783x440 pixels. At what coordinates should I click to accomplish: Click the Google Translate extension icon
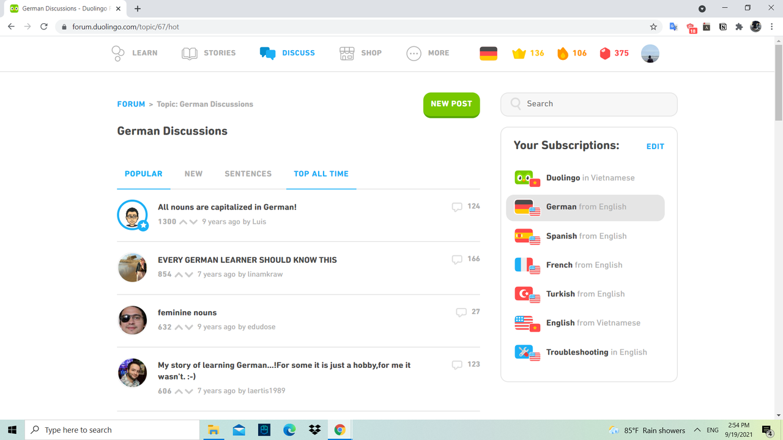tap(674, 27)
